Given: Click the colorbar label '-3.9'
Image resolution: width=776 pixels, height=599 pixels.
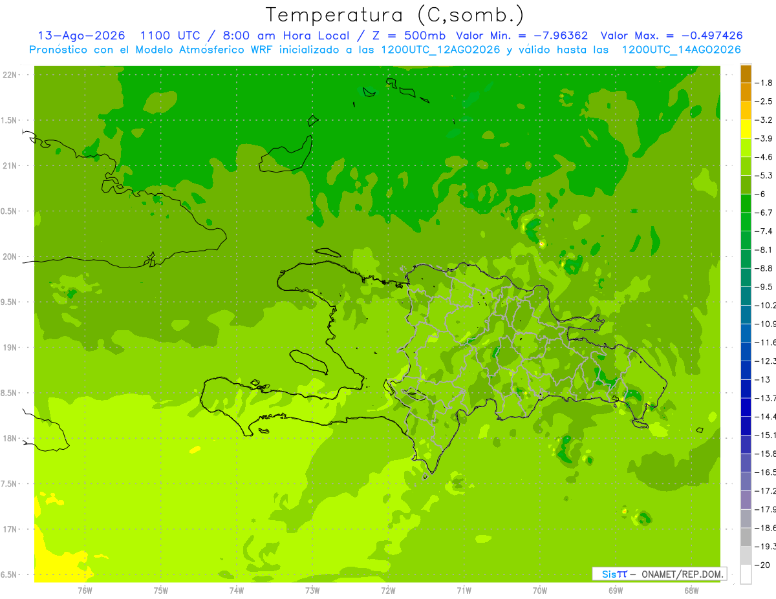Looking at the screenshot, I should coord(765,138).
